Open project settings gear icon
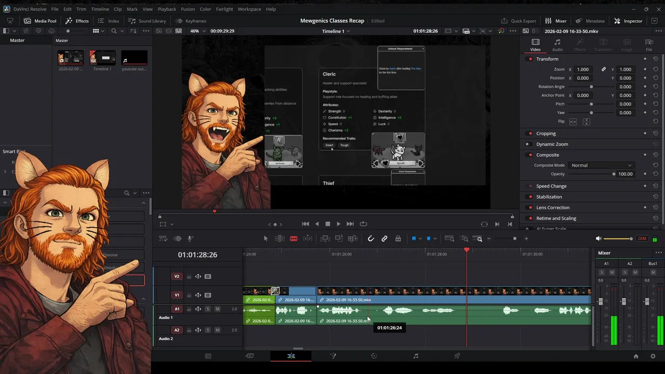Screen dimensions: 665x374 coord(653,356)
